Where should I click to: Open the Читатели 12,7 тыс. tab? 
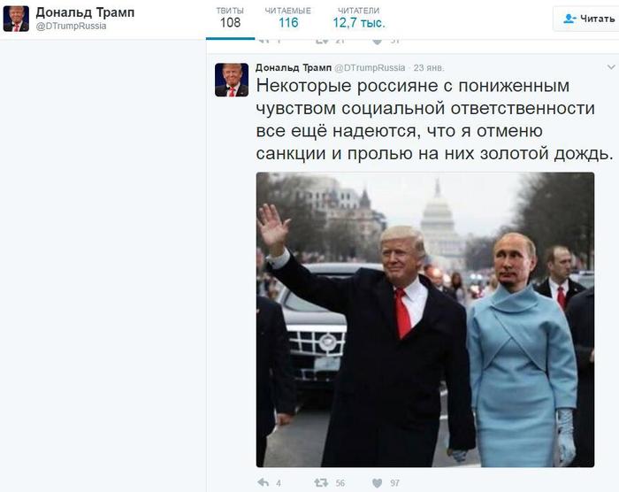pos(358,19)
